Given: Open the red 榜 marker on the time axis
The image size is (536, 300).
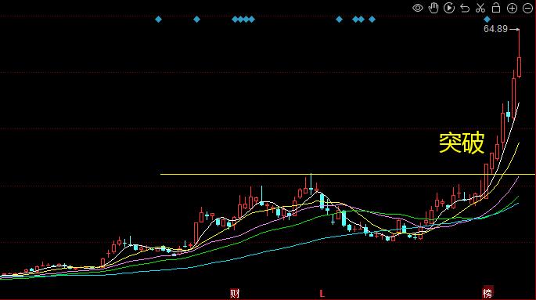Looking at the screenshot, I should 487,293.
